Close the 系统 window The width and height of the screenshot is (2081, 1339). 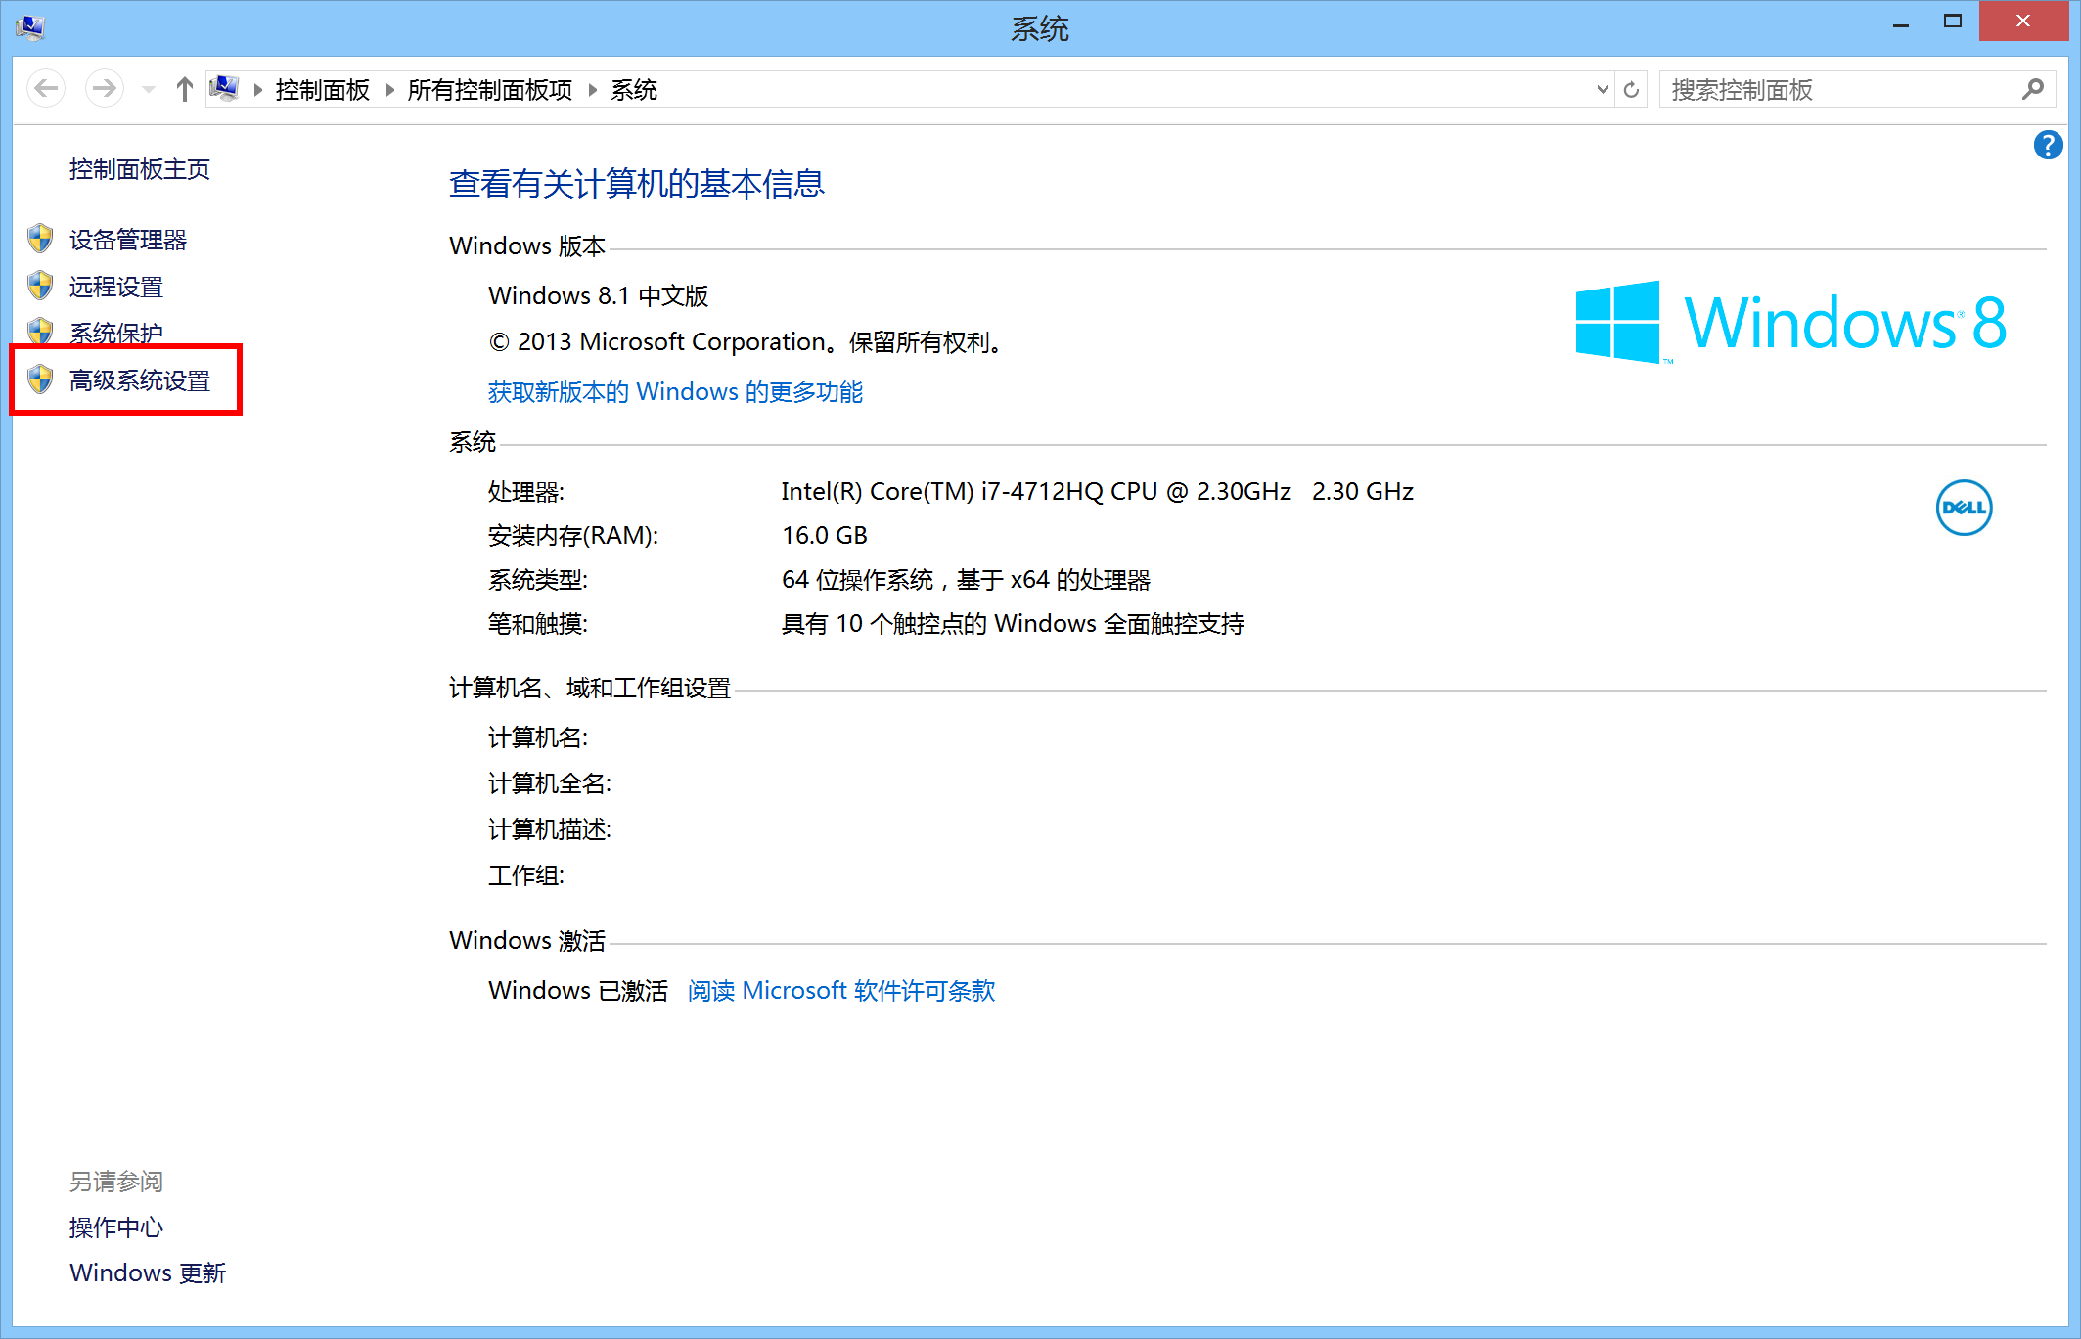pos(2023,21)
